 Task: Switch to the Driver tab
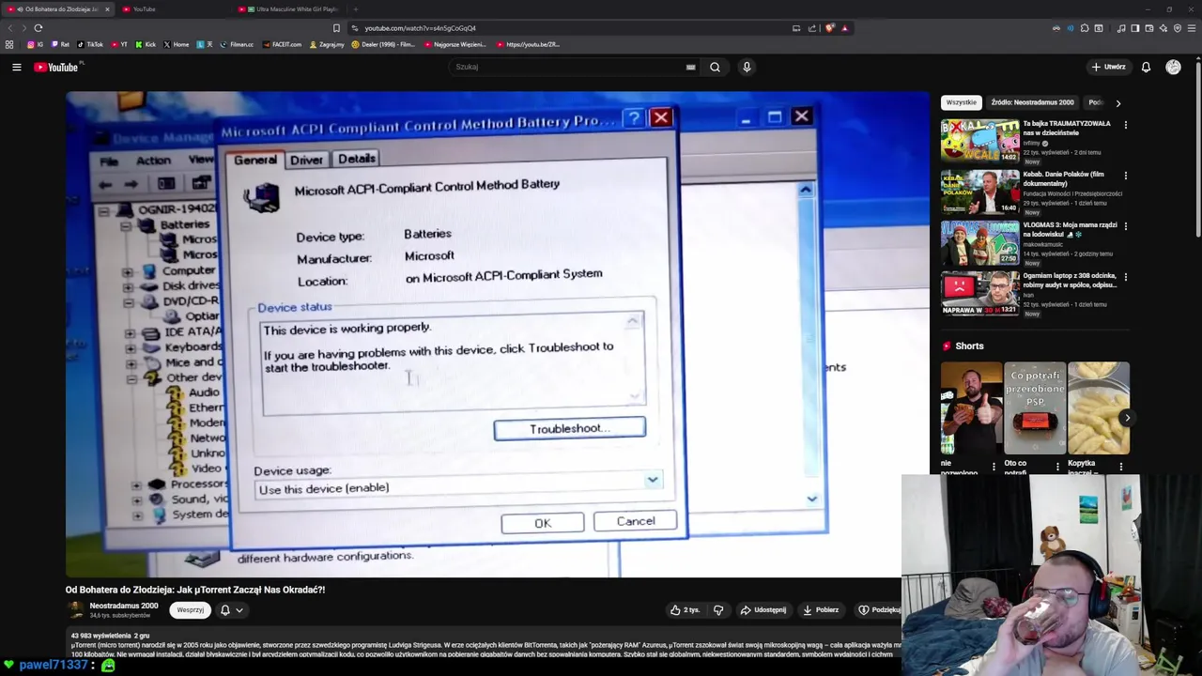306,160
